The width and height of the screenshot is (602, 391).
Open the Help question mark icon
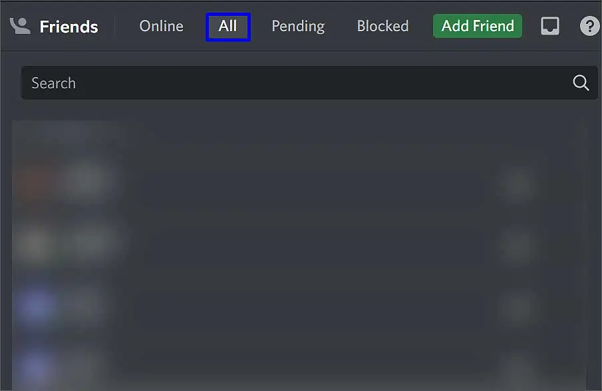click(x=589, y=26)
